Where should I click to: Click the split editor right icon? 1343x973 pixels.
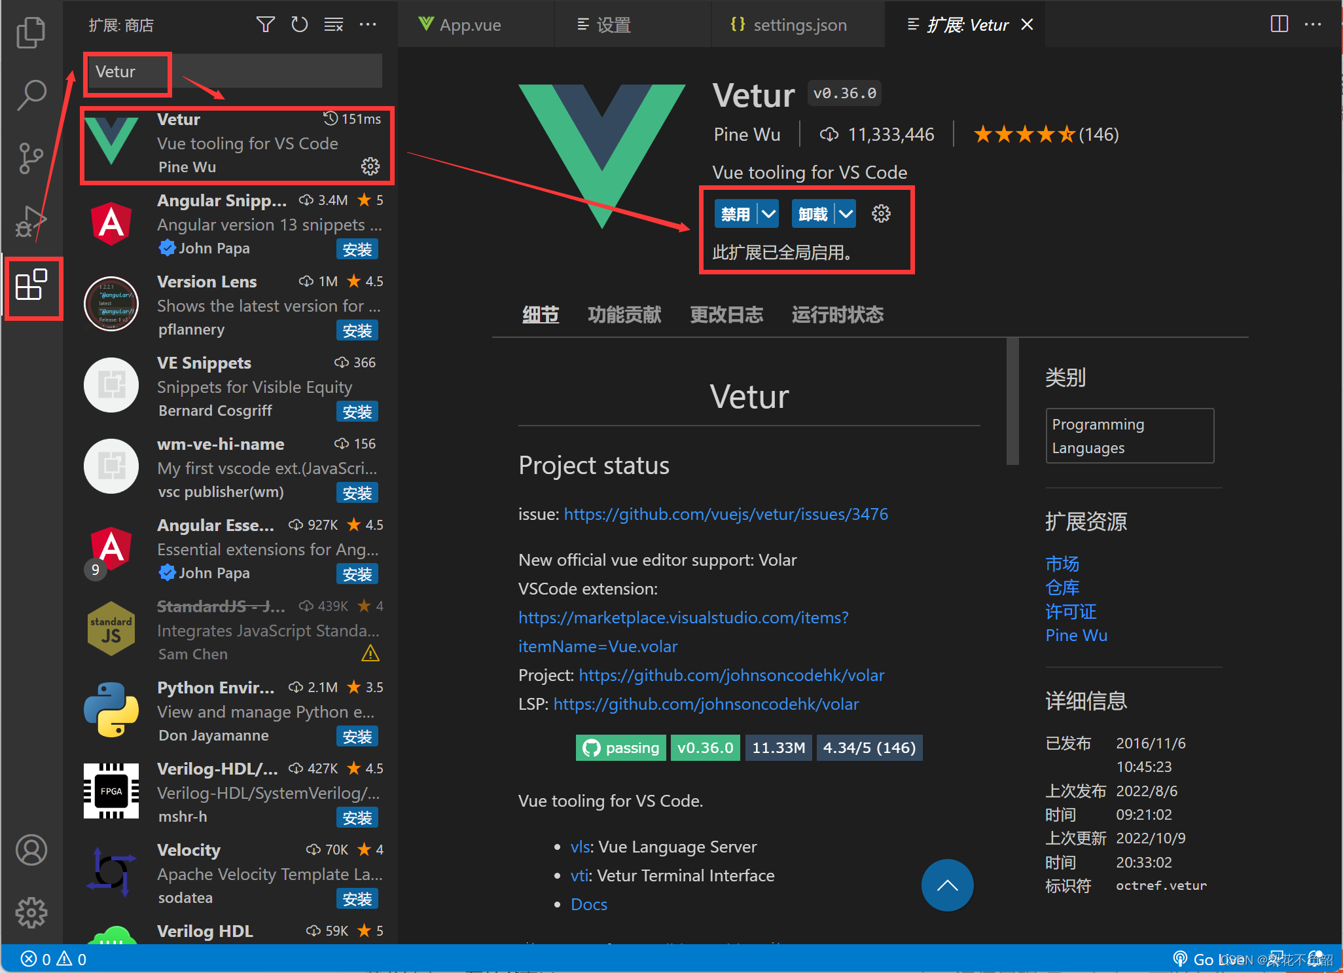click(x=1279, y=24)
